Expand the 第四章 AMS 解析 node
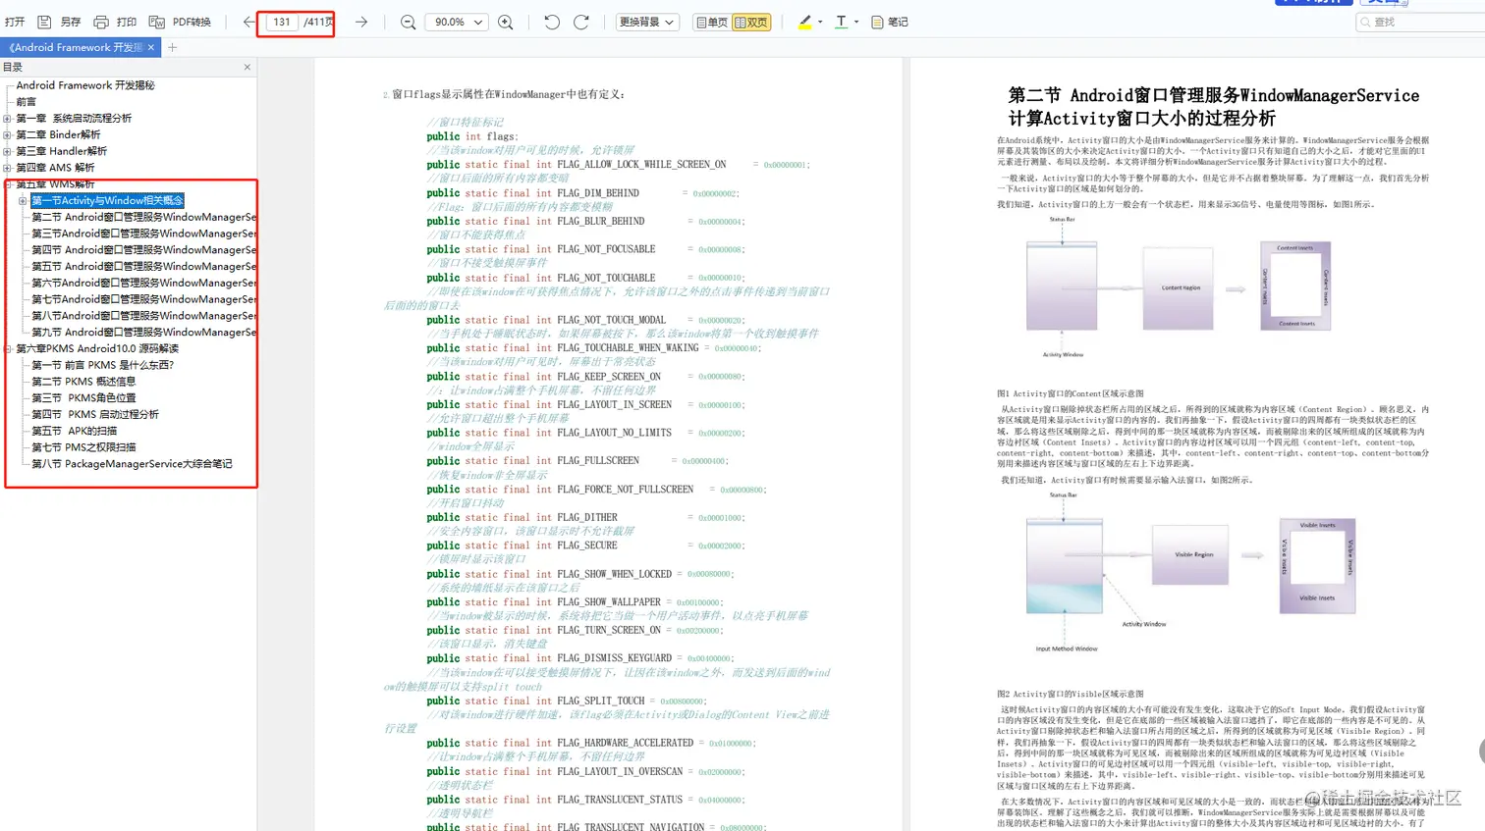The image size is (1485, 831). (x=8, y=168)
